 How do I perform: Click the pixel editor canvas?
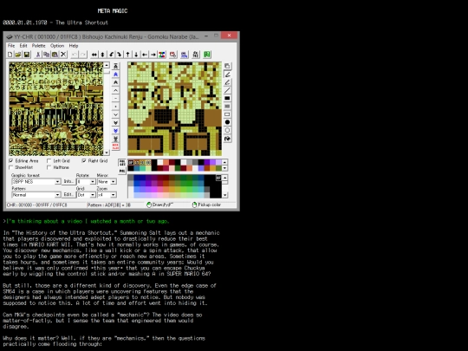tap(174, 109)
